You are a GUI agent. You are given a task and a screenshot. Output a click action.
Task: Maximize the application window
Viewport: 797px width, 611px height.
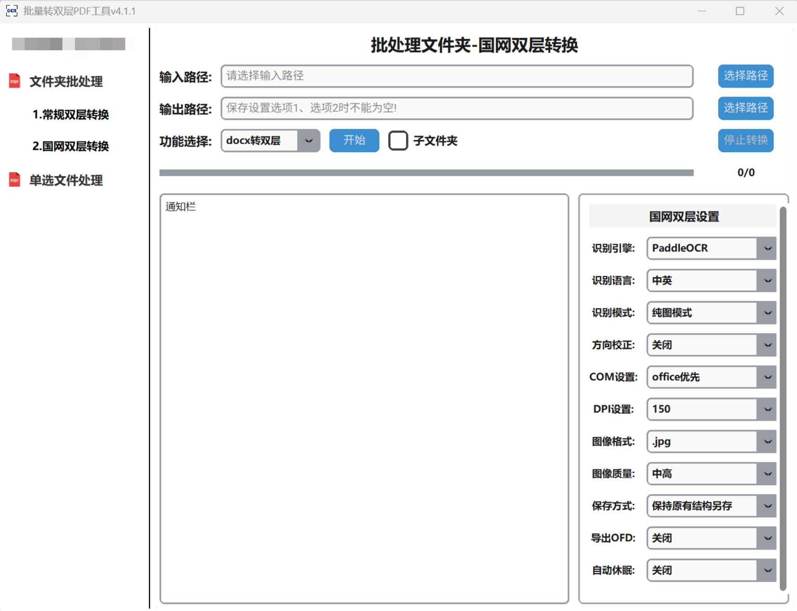pos(740,11)
